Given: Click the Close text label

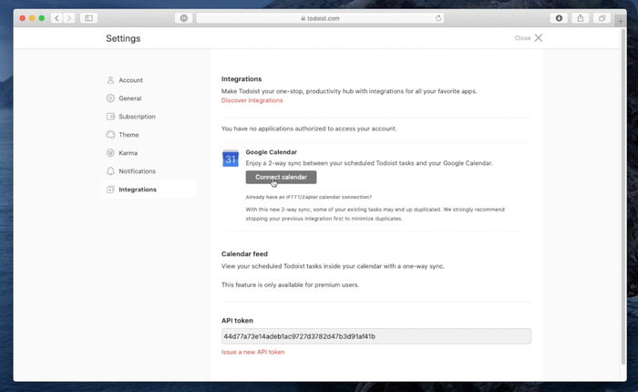Looking at the screenshot, I should tap(522, 38).
